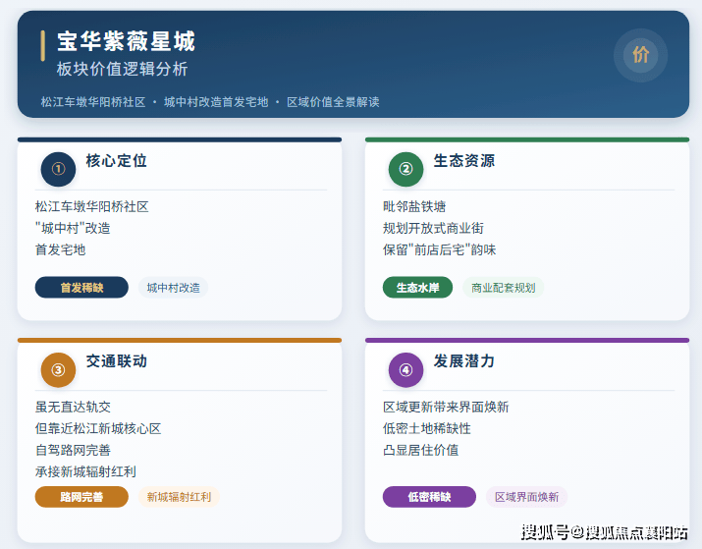
Task: Click 松江车墩华阳桥社区 line in 核心定位 card
Action: (x=91, y=207)
